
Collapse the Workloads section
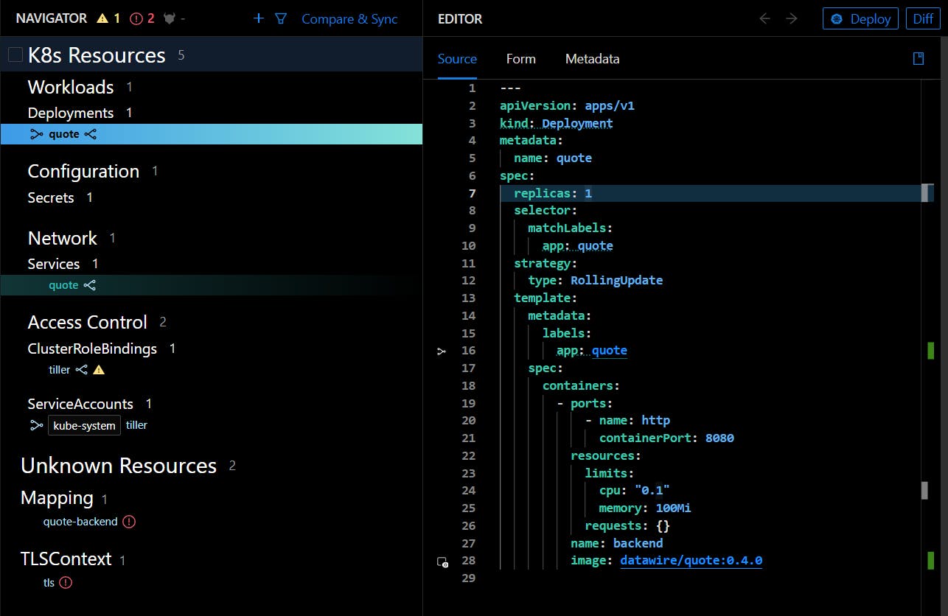(x=71, y=87)
